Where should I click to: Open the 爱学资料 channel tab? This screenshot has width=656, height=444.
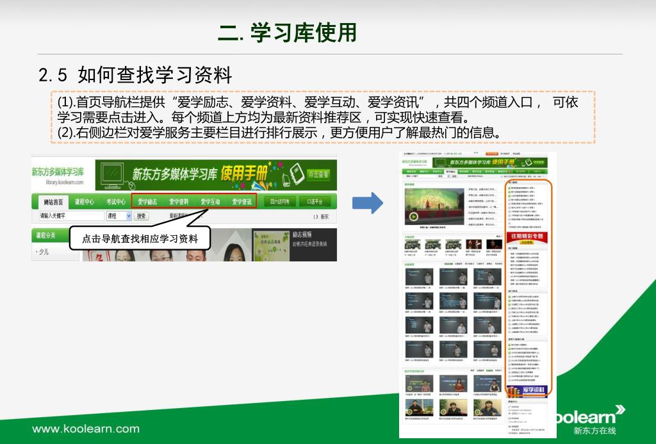(179, 202)
